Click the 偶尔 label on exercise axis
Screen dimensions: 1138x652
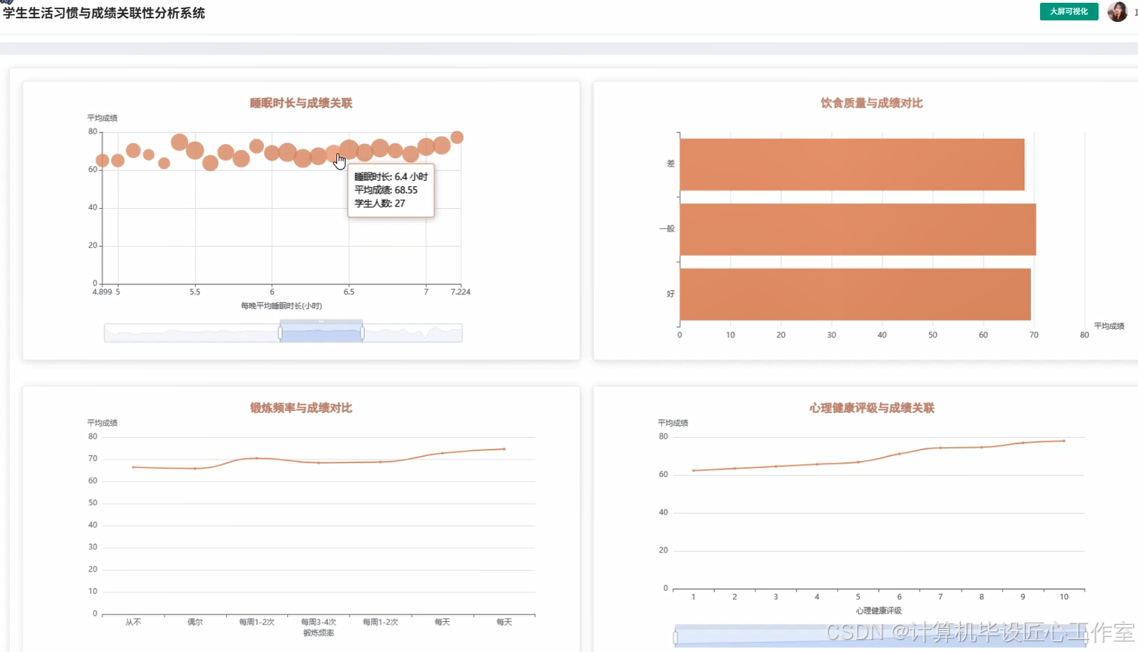(x=195, y=622)
